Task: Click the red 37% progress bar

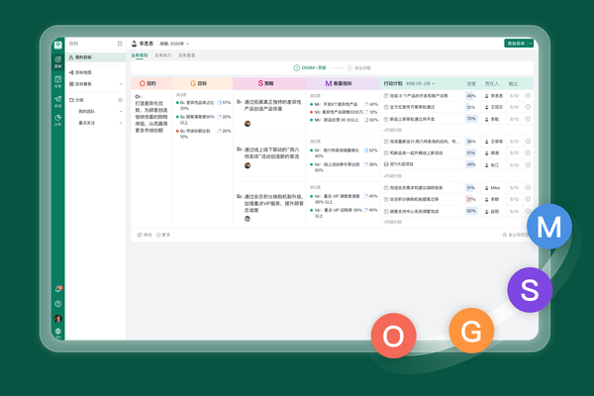Action: point(471,199)
